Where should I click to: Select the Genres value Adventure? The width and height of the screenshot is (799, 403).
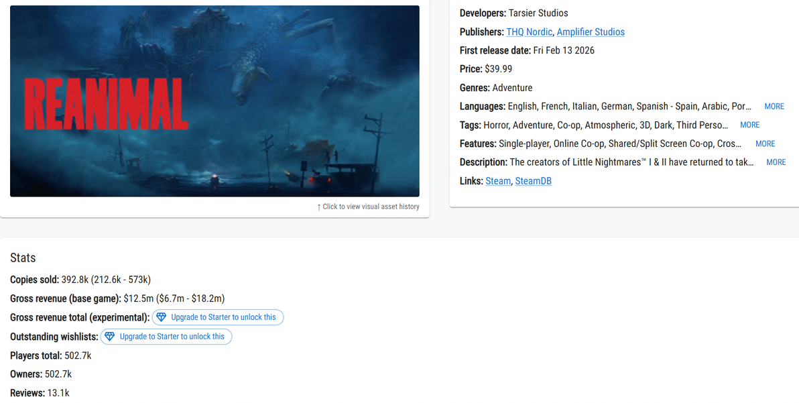click(512, 88)
